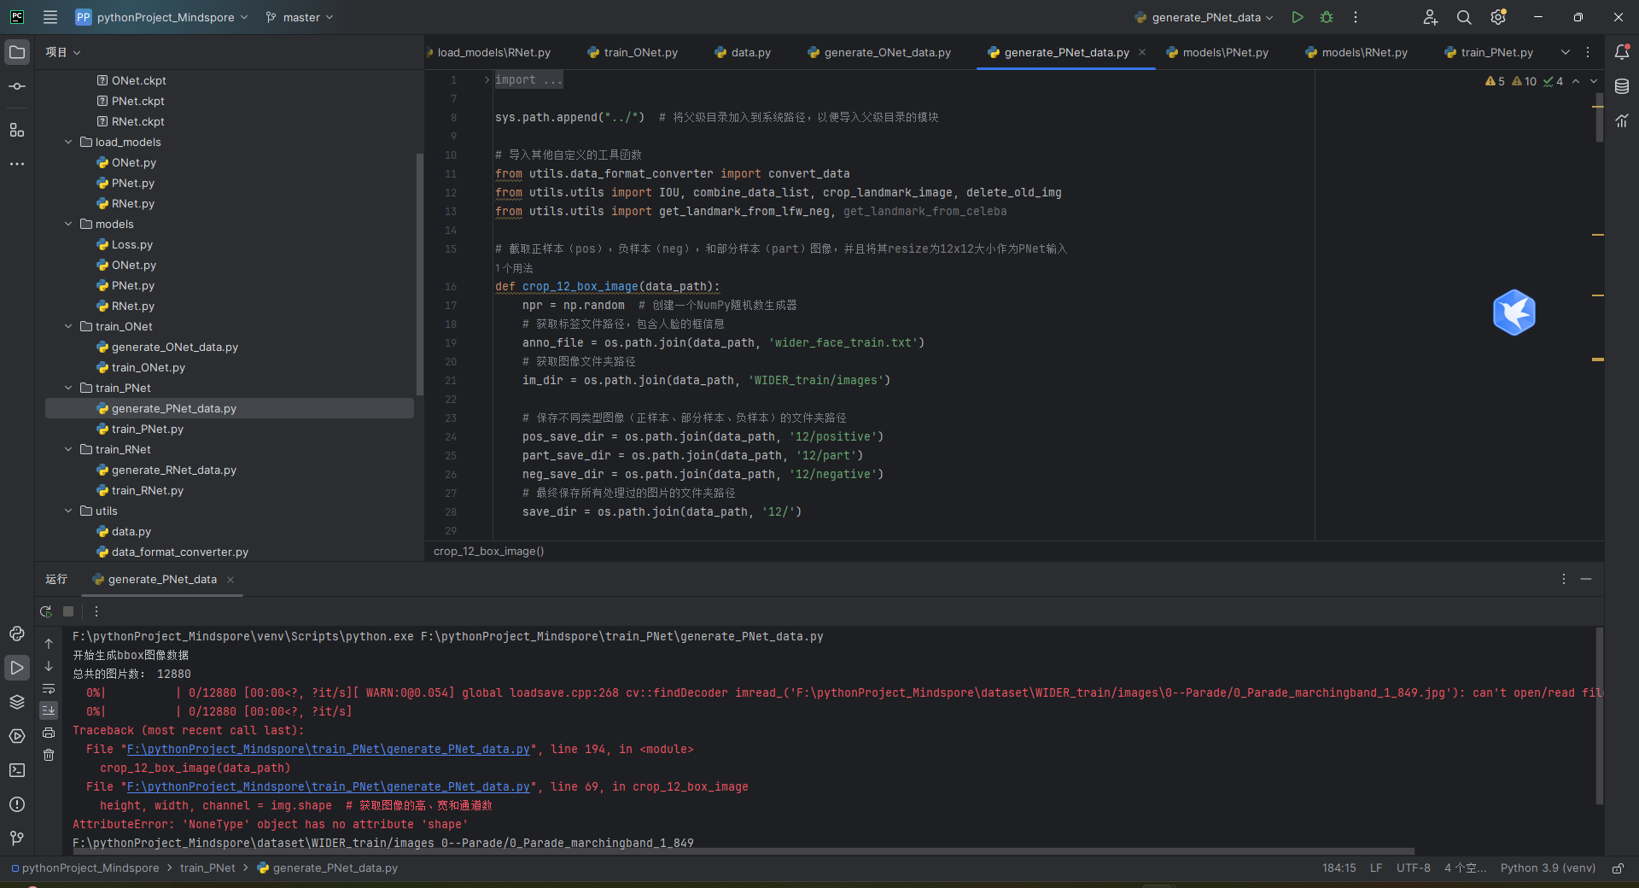Open train_PNet.py in project tree
This screenshot has height=888, width=1639.
pos(147,429)
